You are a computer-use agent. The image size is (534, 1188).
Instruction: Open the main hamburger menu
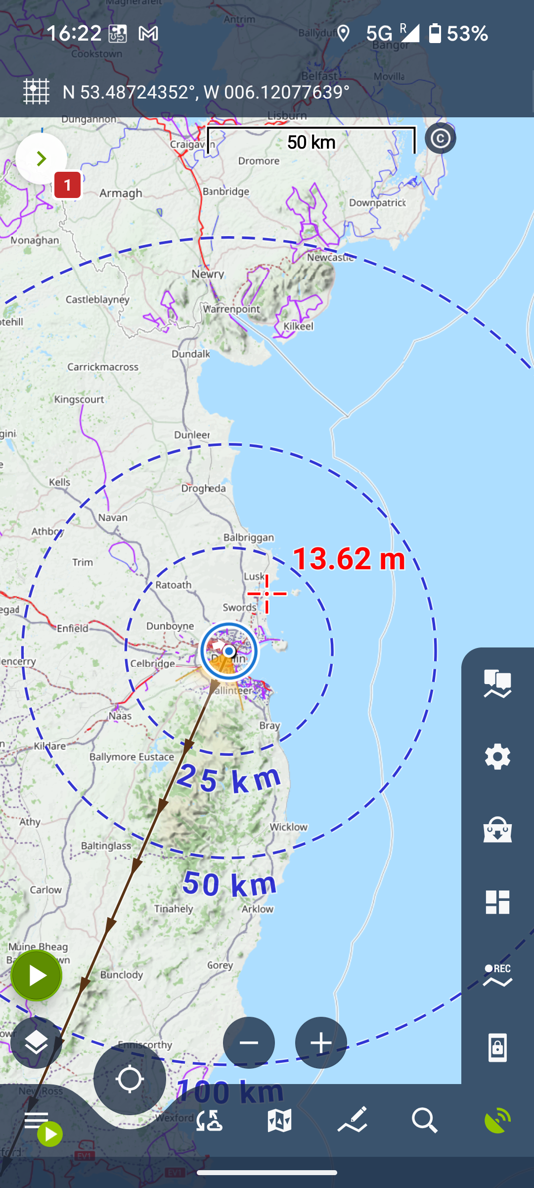(x=37, y=1120)
